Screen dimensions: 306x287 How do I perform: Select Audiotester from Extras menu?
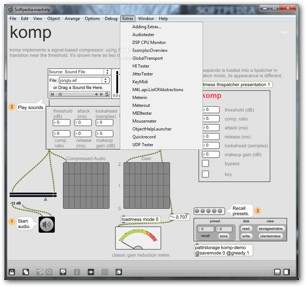[161, 35]
